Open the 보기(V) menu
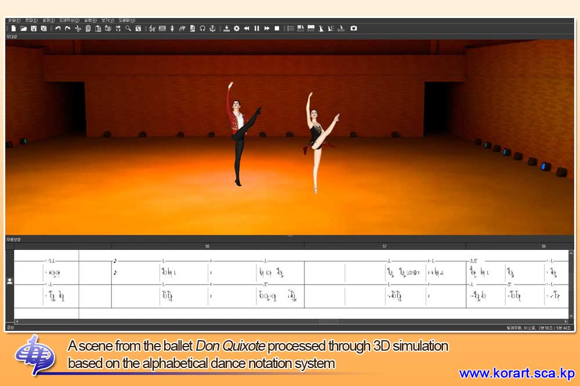 click(108, 20)
